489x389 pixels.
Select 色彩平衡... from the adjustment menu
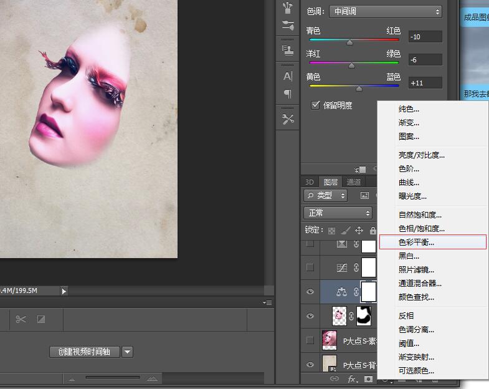point(432,242)
